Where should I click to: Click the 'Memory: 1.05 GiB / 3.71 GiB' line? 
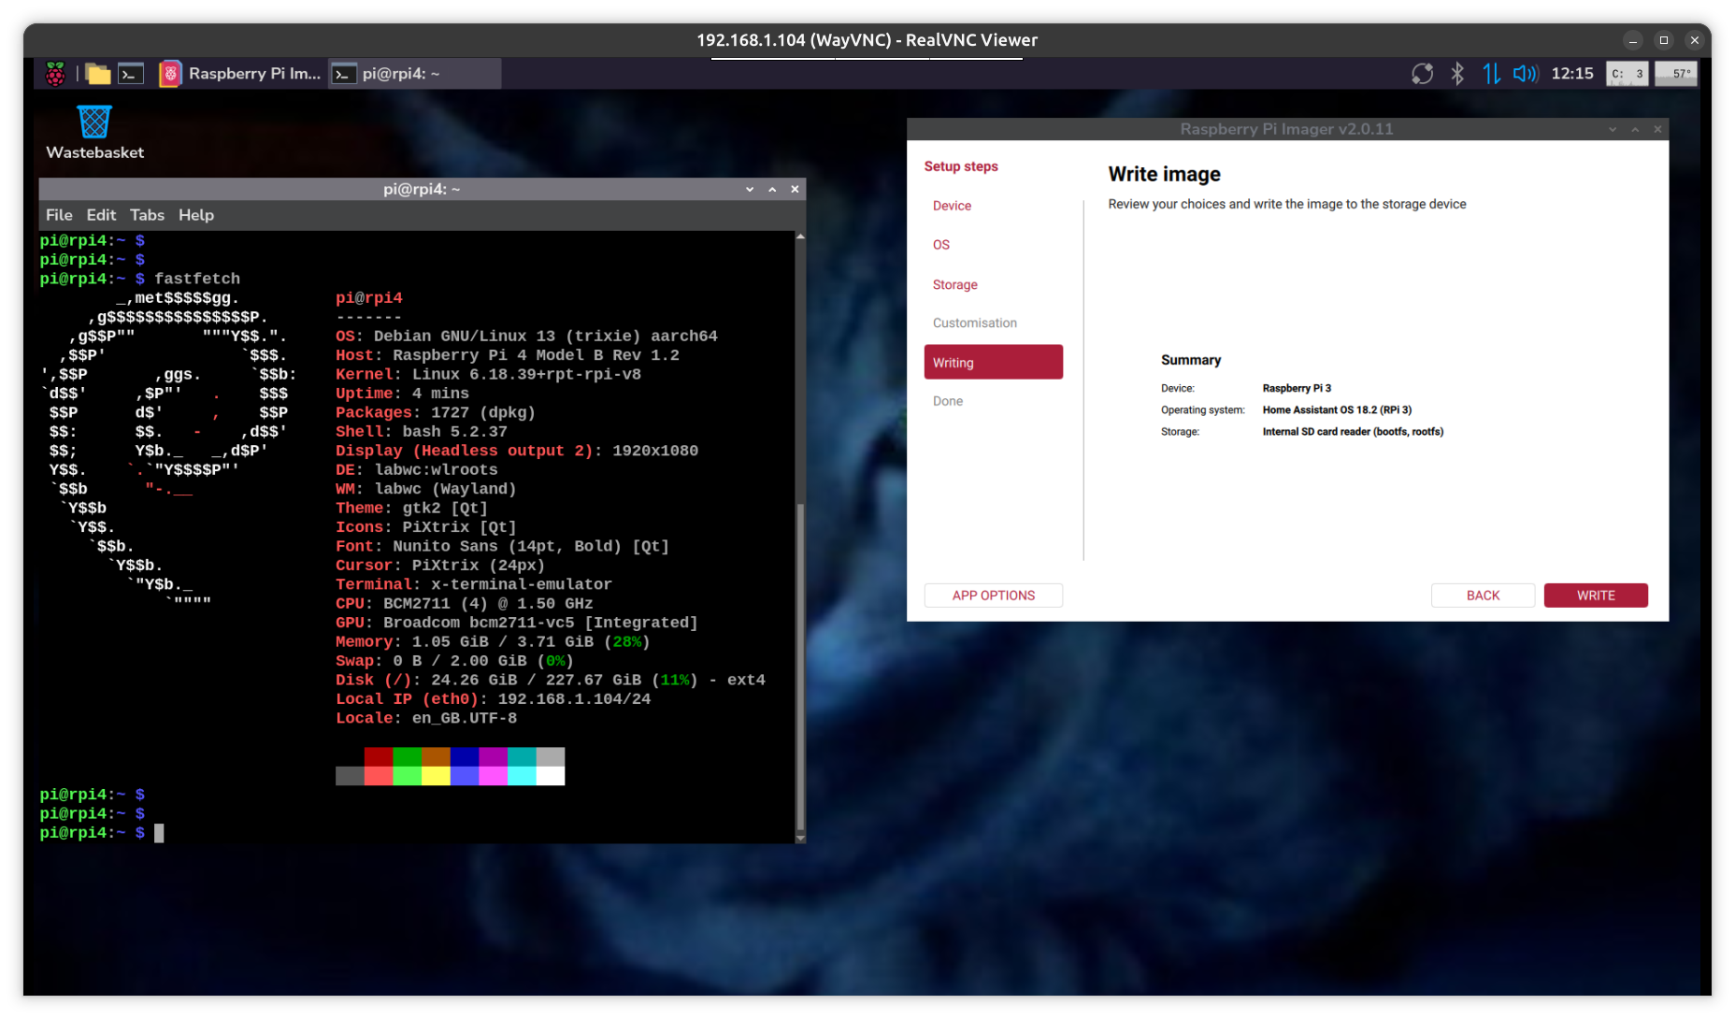pyautogui.click(x=493, y=642)
